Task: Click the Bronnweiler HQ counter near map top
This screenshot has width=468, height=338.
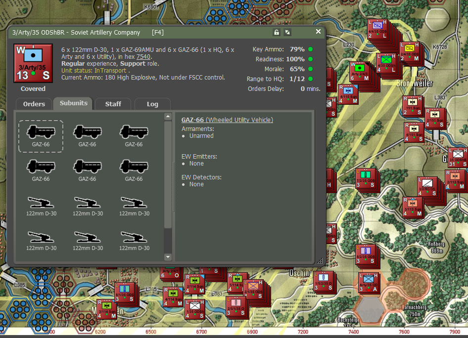Action: (x=386, y=63)
